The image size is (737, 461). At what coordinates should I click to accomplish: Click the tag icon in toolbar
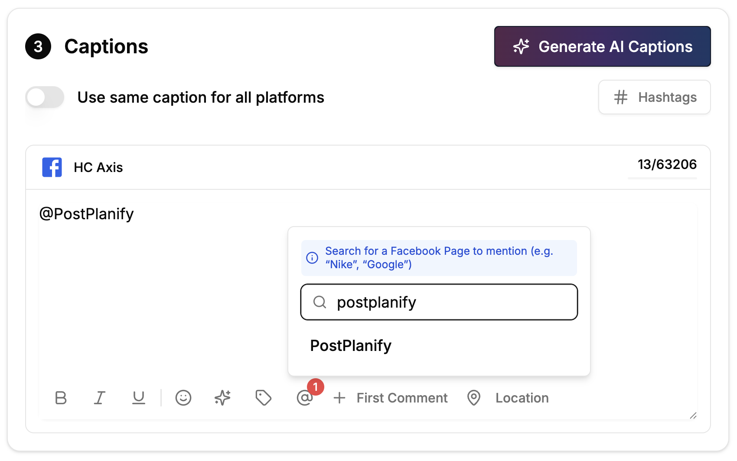[263, 398]
